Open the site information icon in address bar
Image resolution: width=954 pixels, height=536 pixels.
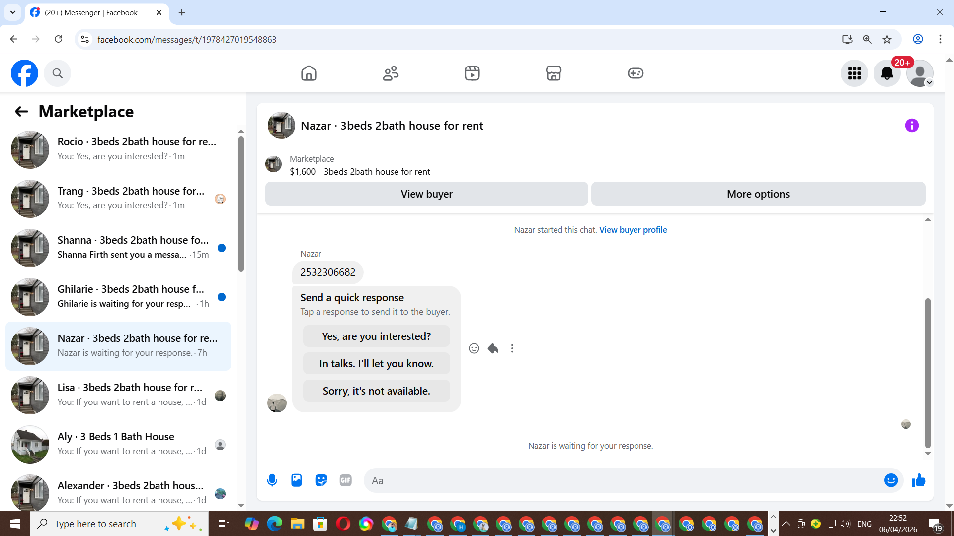85,39
